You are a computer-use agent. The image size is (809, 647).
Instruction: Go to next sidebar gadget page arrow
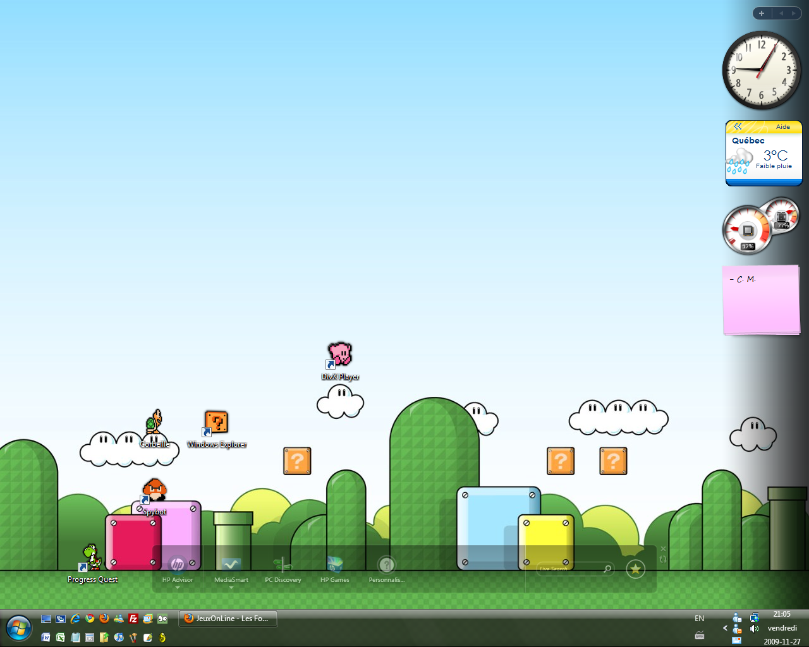(793, 13)
